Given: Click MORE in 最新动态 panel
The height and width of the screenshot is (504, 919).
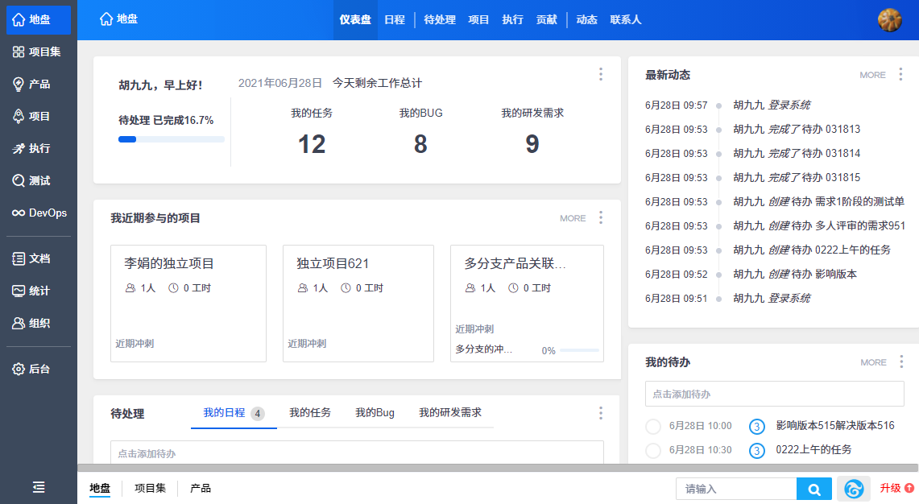Looking at the screenshot, I should pos(873,75).
